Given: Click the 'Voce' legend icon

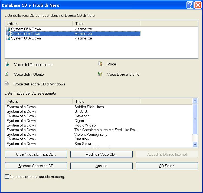Looking at the screenshot, I should tap(100, 64).
